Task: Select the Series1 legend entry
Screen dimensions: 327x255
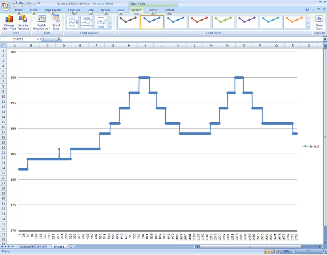Action: click(x=311, y=146)
